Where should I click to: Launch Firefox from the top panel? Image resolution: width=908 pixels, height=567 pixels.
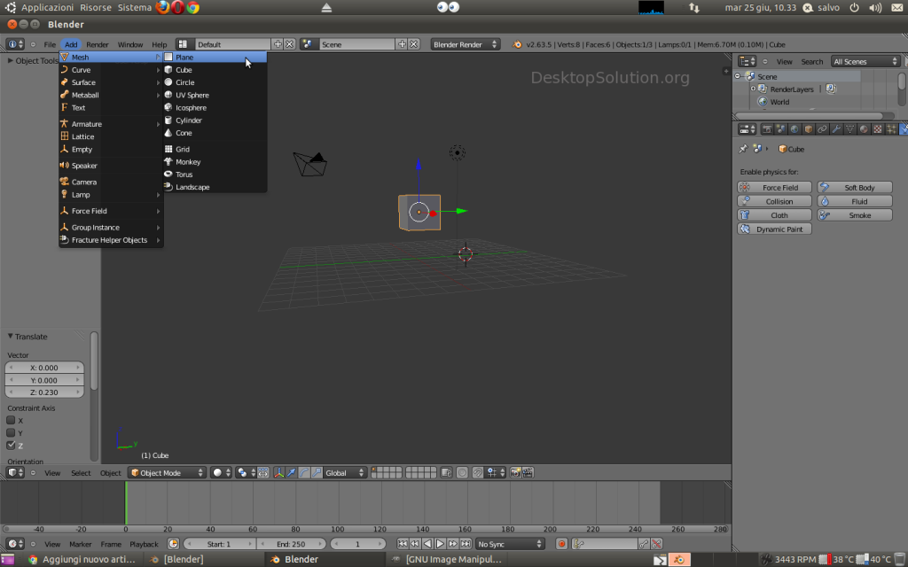coord(163,7)
